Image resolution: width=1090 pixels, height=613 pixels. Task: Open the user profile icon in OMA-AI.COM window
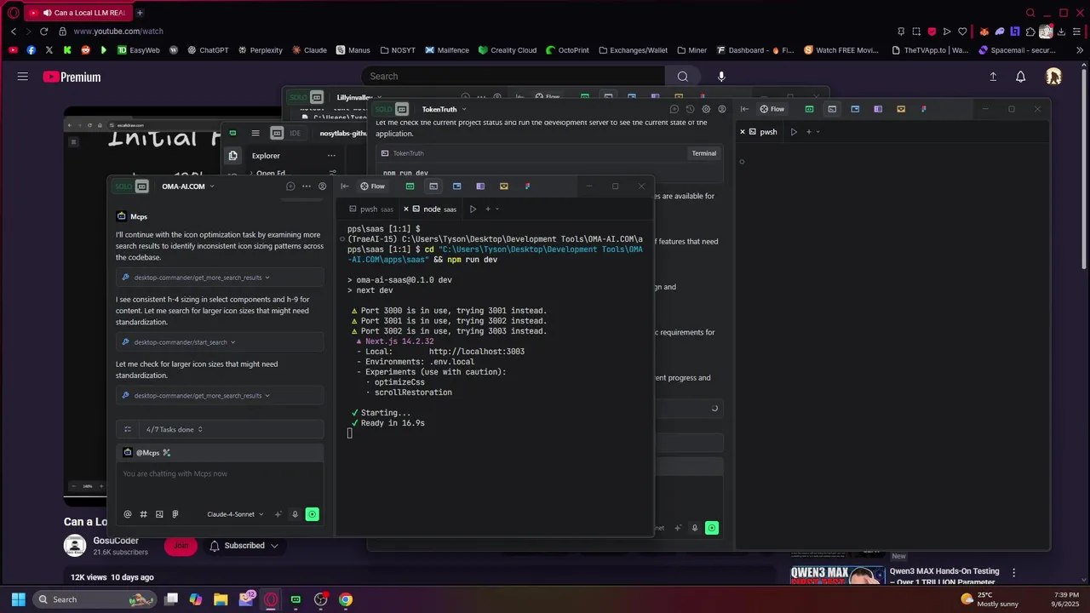[x=322, y=186]
